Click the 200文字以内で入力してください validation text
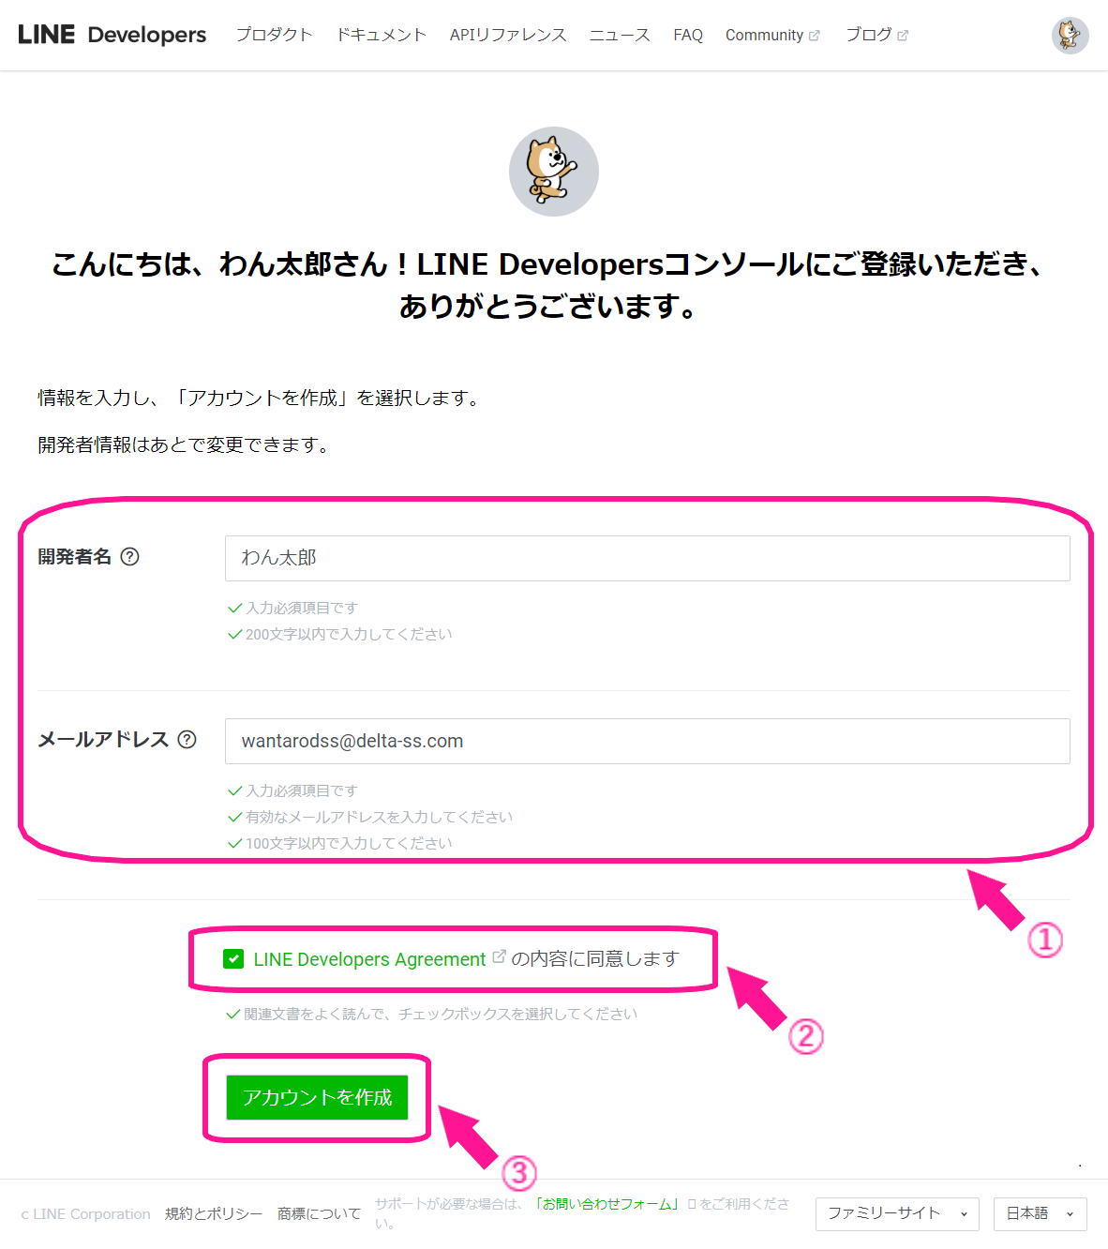The image size is (1108, 1249). [x=349, y=634]
